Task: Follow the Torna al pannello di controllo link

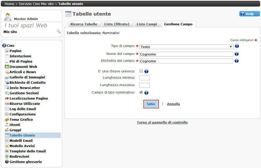Action: (x=162, y=123)
